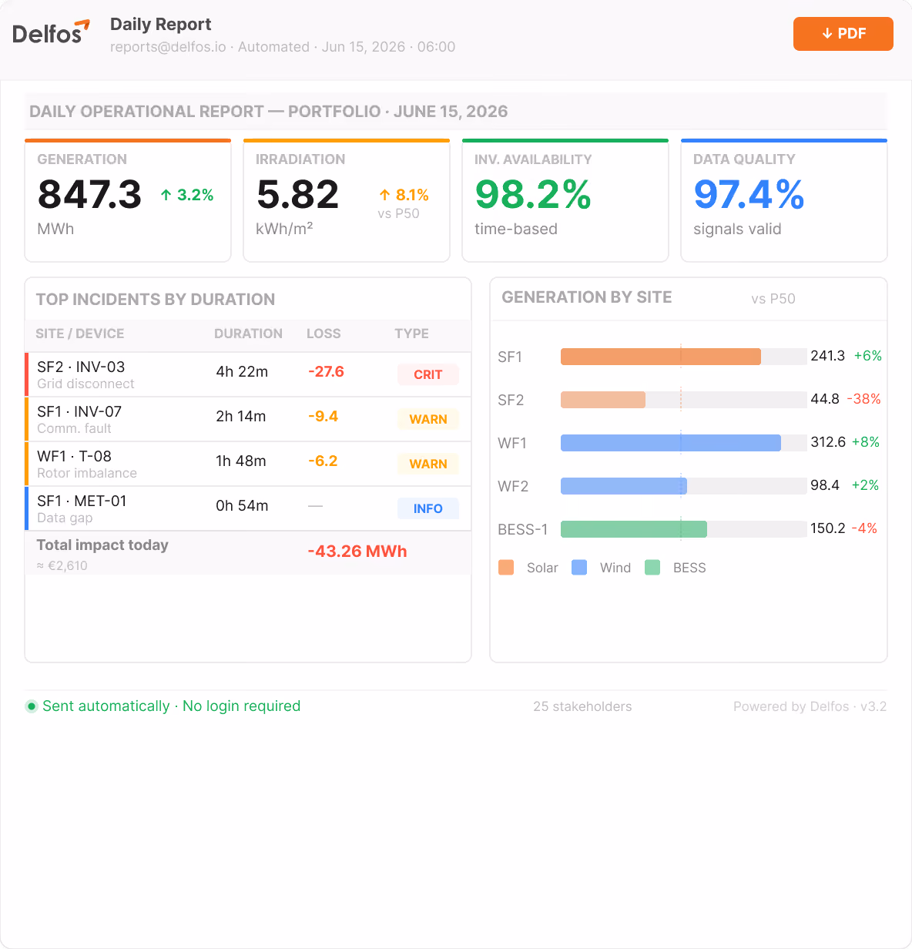Image resolution: width=912 pixels, height=949 pixels.
Task: Click the 2h 14m duration
Action: tap(241, 417)
